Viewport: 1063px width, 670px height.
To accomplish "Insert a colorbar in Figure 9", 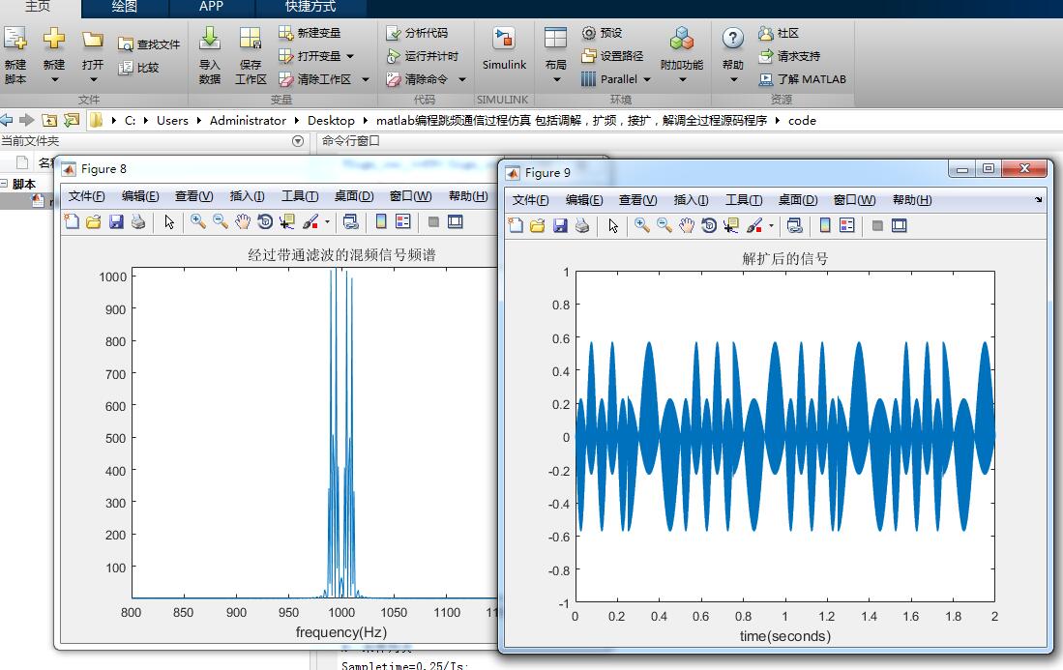I will tap(825, 225).
